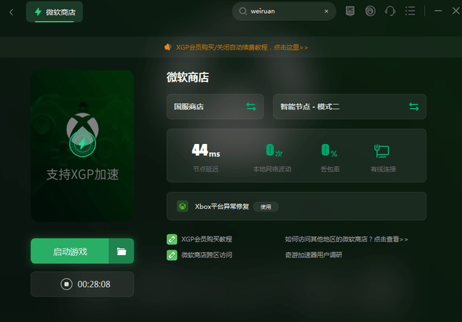Click the green lightning badge on card
The width and height of the screenshot is (462, 322).
[x=83, y=144]
